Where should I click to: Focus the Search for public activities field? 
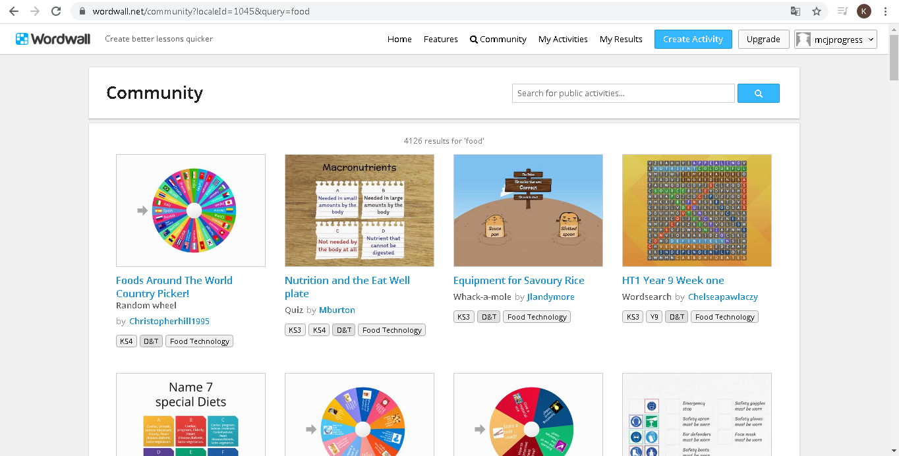click(x=623, y=94)
